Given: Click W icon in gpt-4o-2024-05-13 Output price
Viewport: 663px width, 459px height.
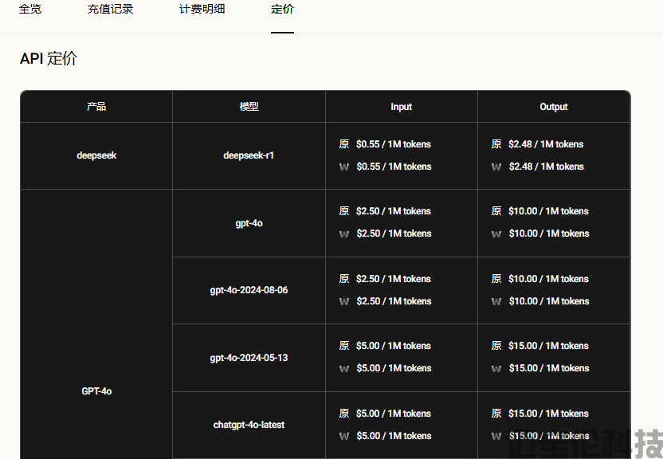Looking at the screenshot, I should point(496,369).
